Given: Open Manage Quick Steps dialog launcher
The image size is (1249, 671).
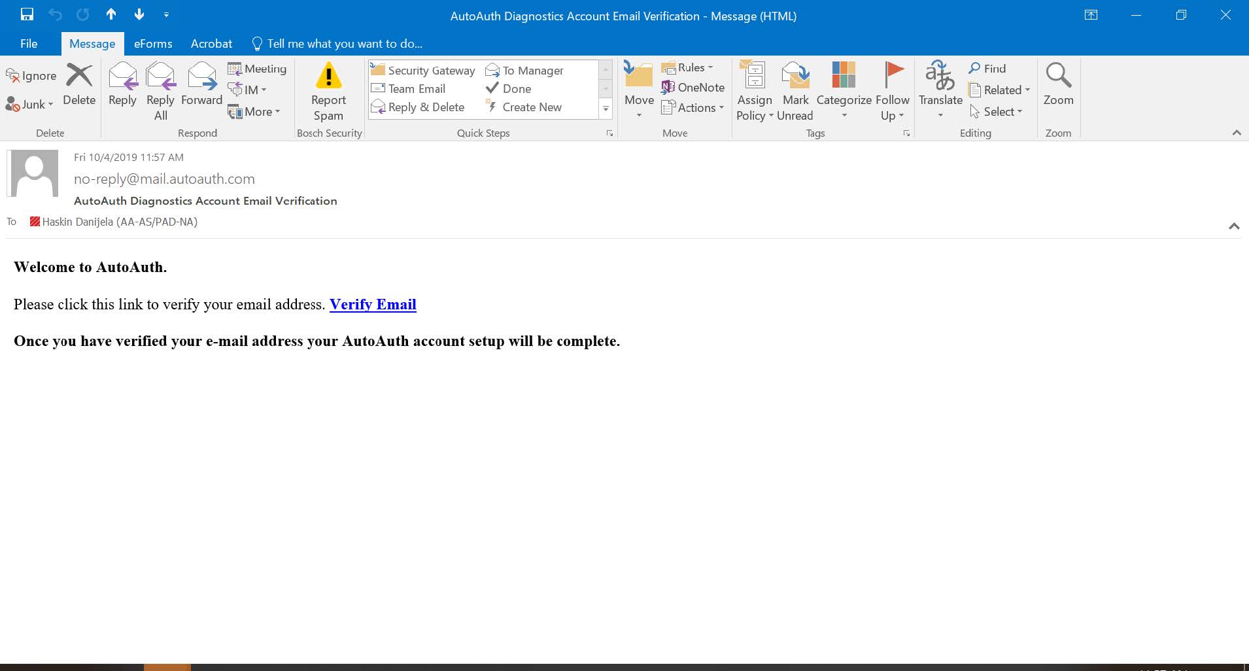Looking at the screenshot, I should 609,133.
